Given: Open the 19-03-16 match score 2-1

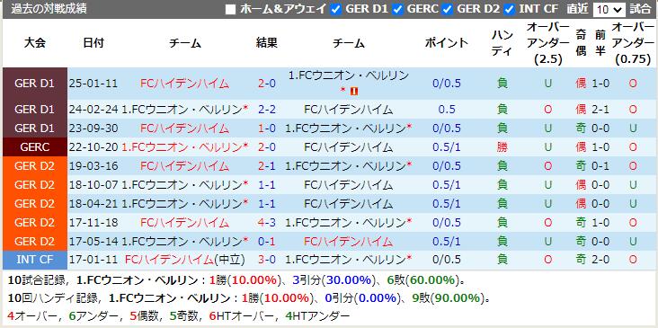Looking at the screenshot, I should (x=266, y=166).
